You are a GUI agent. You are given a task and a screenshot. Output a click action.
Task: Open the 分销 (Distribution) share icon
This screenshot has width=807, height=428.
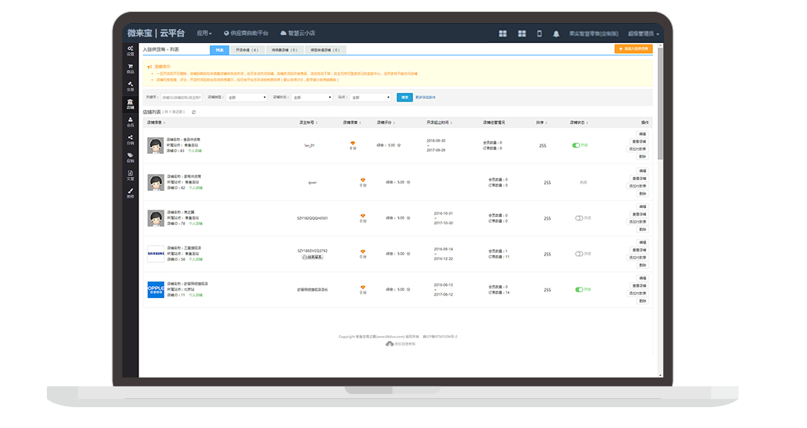pos(130,139)
